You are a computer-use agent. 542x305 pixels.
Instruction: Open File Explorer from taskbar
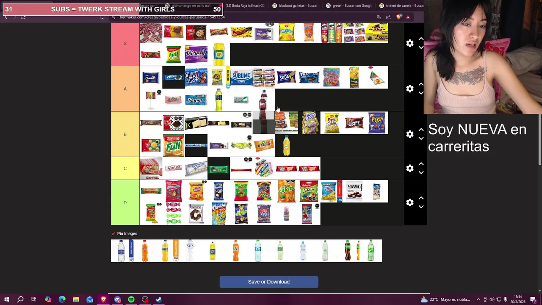[x=76, y=299]
